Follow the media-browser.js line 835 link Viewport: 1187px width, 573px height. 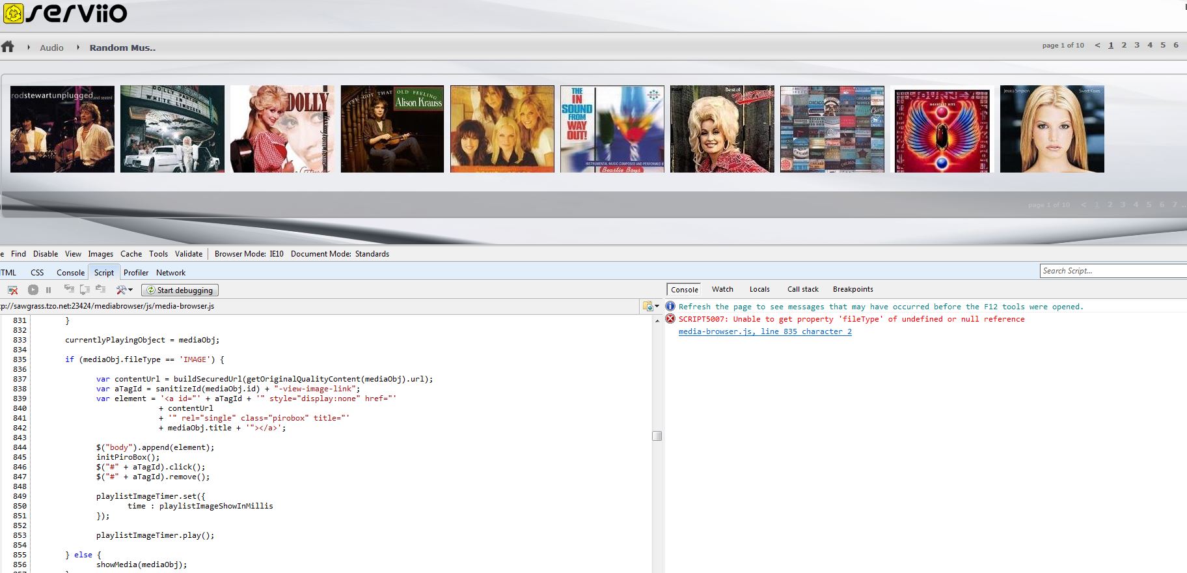click(x=765, y=331)
